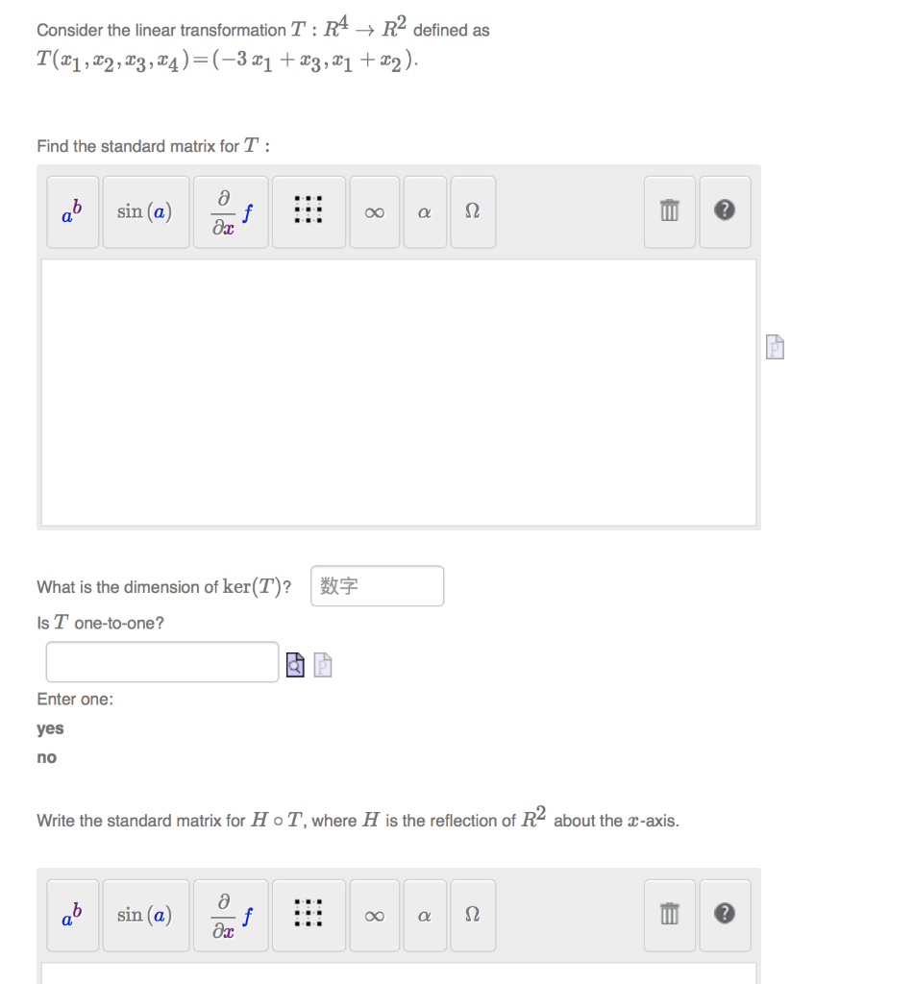Click the one-to-one answer box
Image resolution: width=914 pixels, height=984 pixels.
[161, 662]
